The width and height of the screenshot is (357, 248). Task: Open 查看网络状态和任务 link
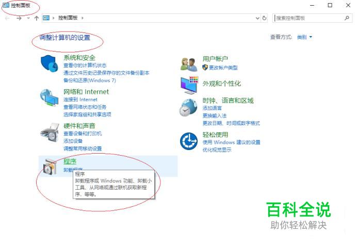85,107
